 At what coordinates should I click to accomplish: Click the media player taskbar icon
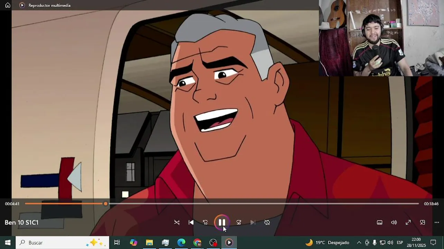coord(229,242)
